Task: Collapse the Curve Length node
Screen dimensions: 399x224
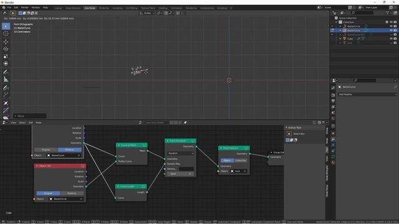Action: pyautogui.click(x=118, y=187)
